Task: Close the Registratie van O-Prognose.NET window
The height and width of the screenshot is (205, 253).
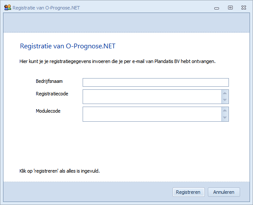Action: tap(244, 7)
